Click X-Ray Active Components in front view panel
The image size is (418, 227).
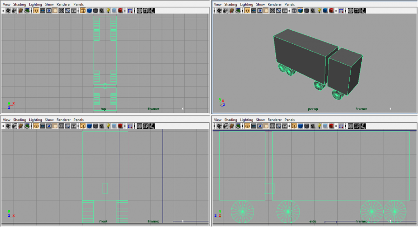click(x=146, y=126)
